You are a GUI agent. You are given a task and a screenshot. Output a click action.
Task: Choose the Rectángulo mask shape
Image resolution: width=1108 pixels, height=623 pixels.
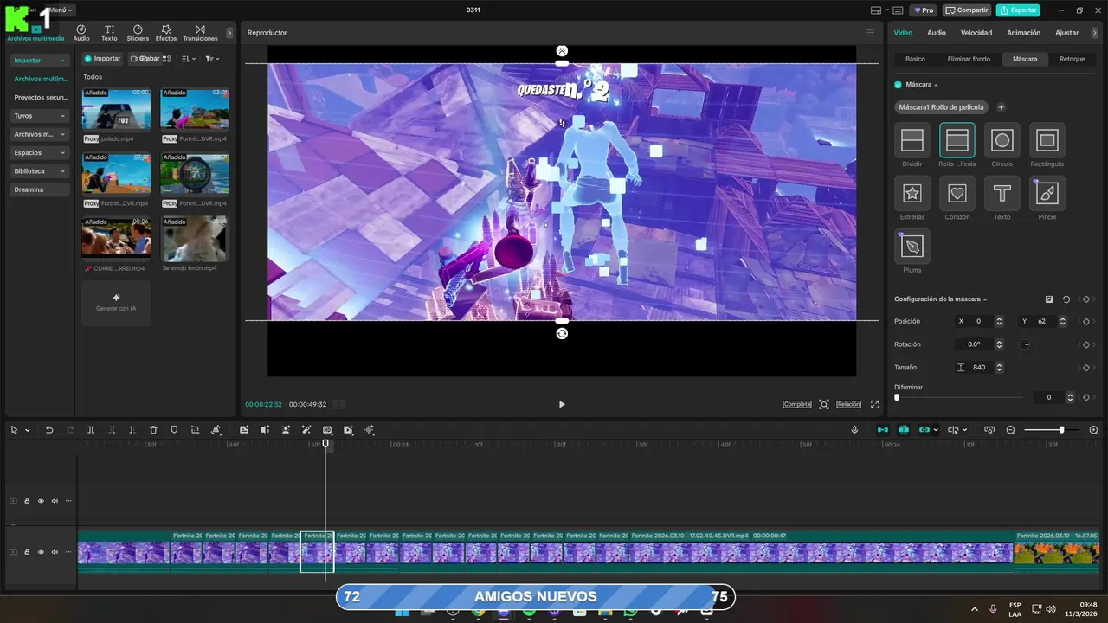(x=1047, y=140)
